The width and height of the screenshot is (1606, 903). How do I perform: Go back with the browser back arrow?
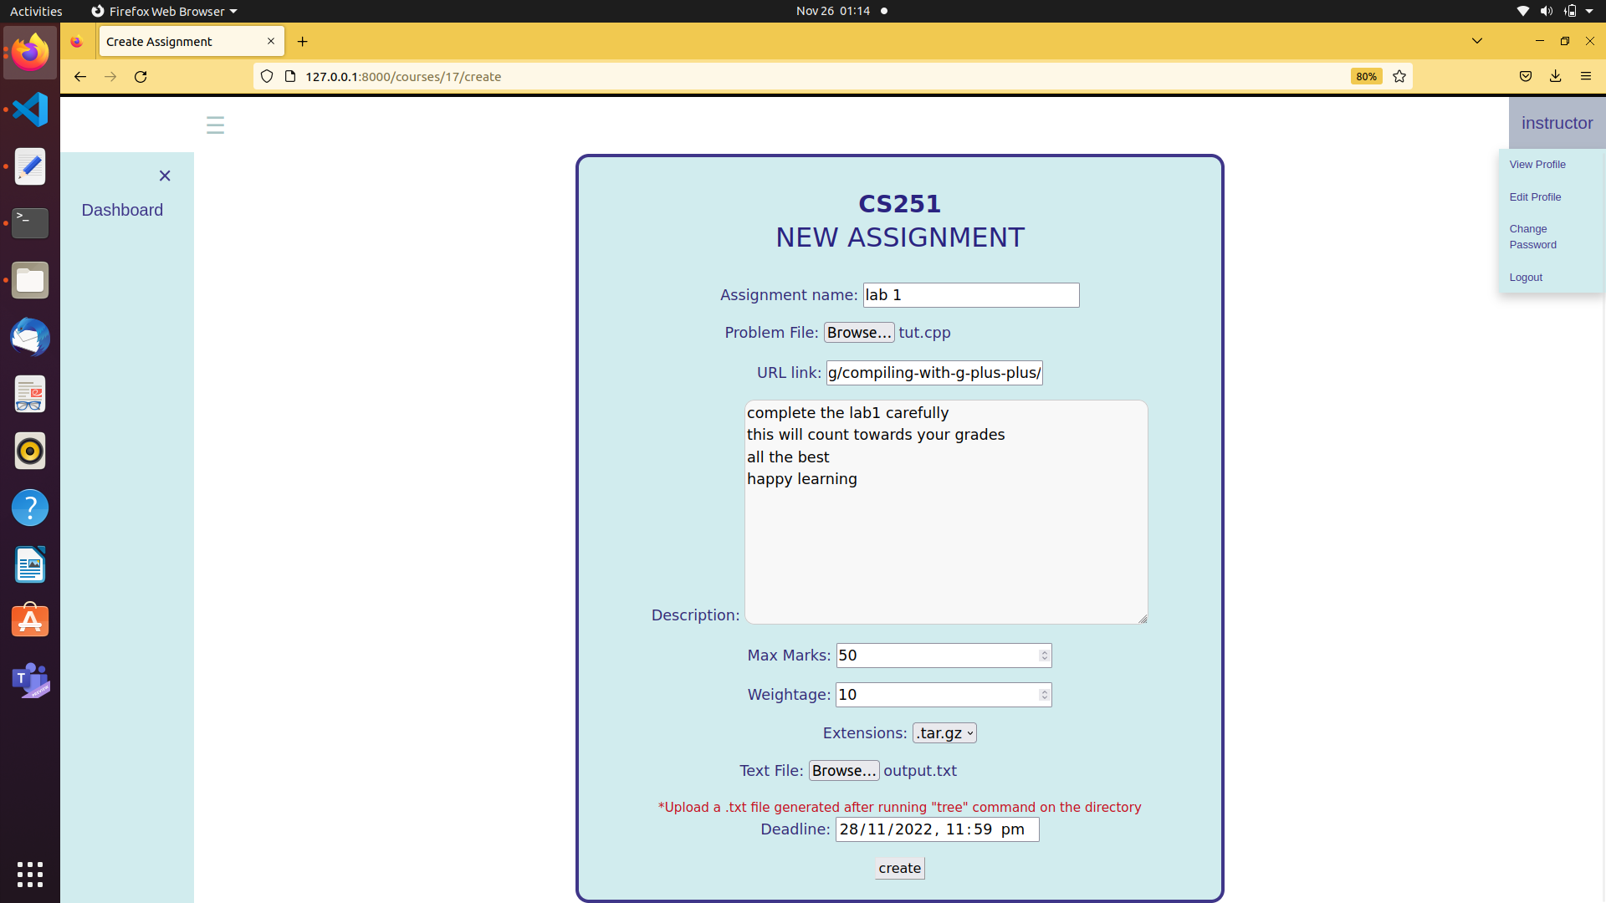79,76
